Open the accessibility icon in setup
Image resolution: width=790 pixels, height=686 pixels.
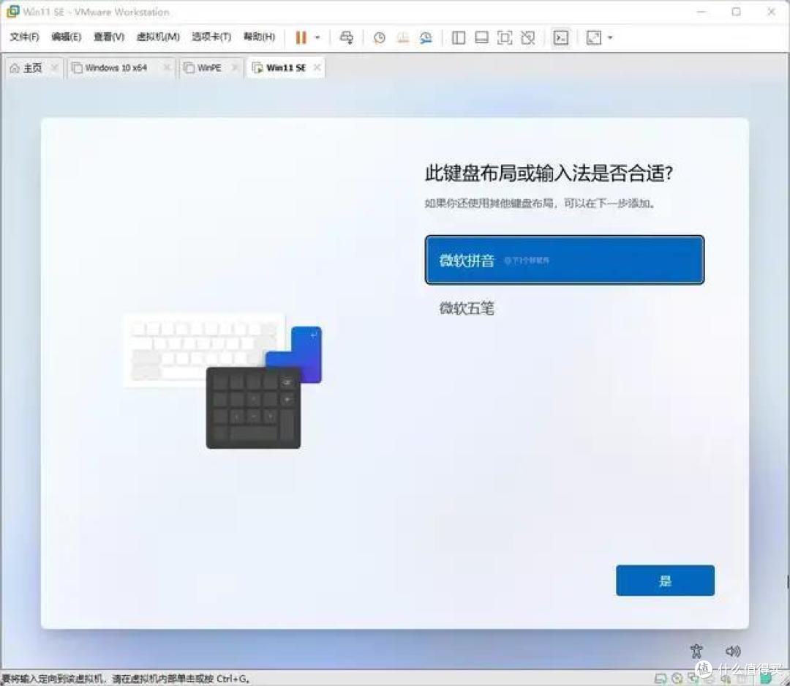(x=697, y=651)
